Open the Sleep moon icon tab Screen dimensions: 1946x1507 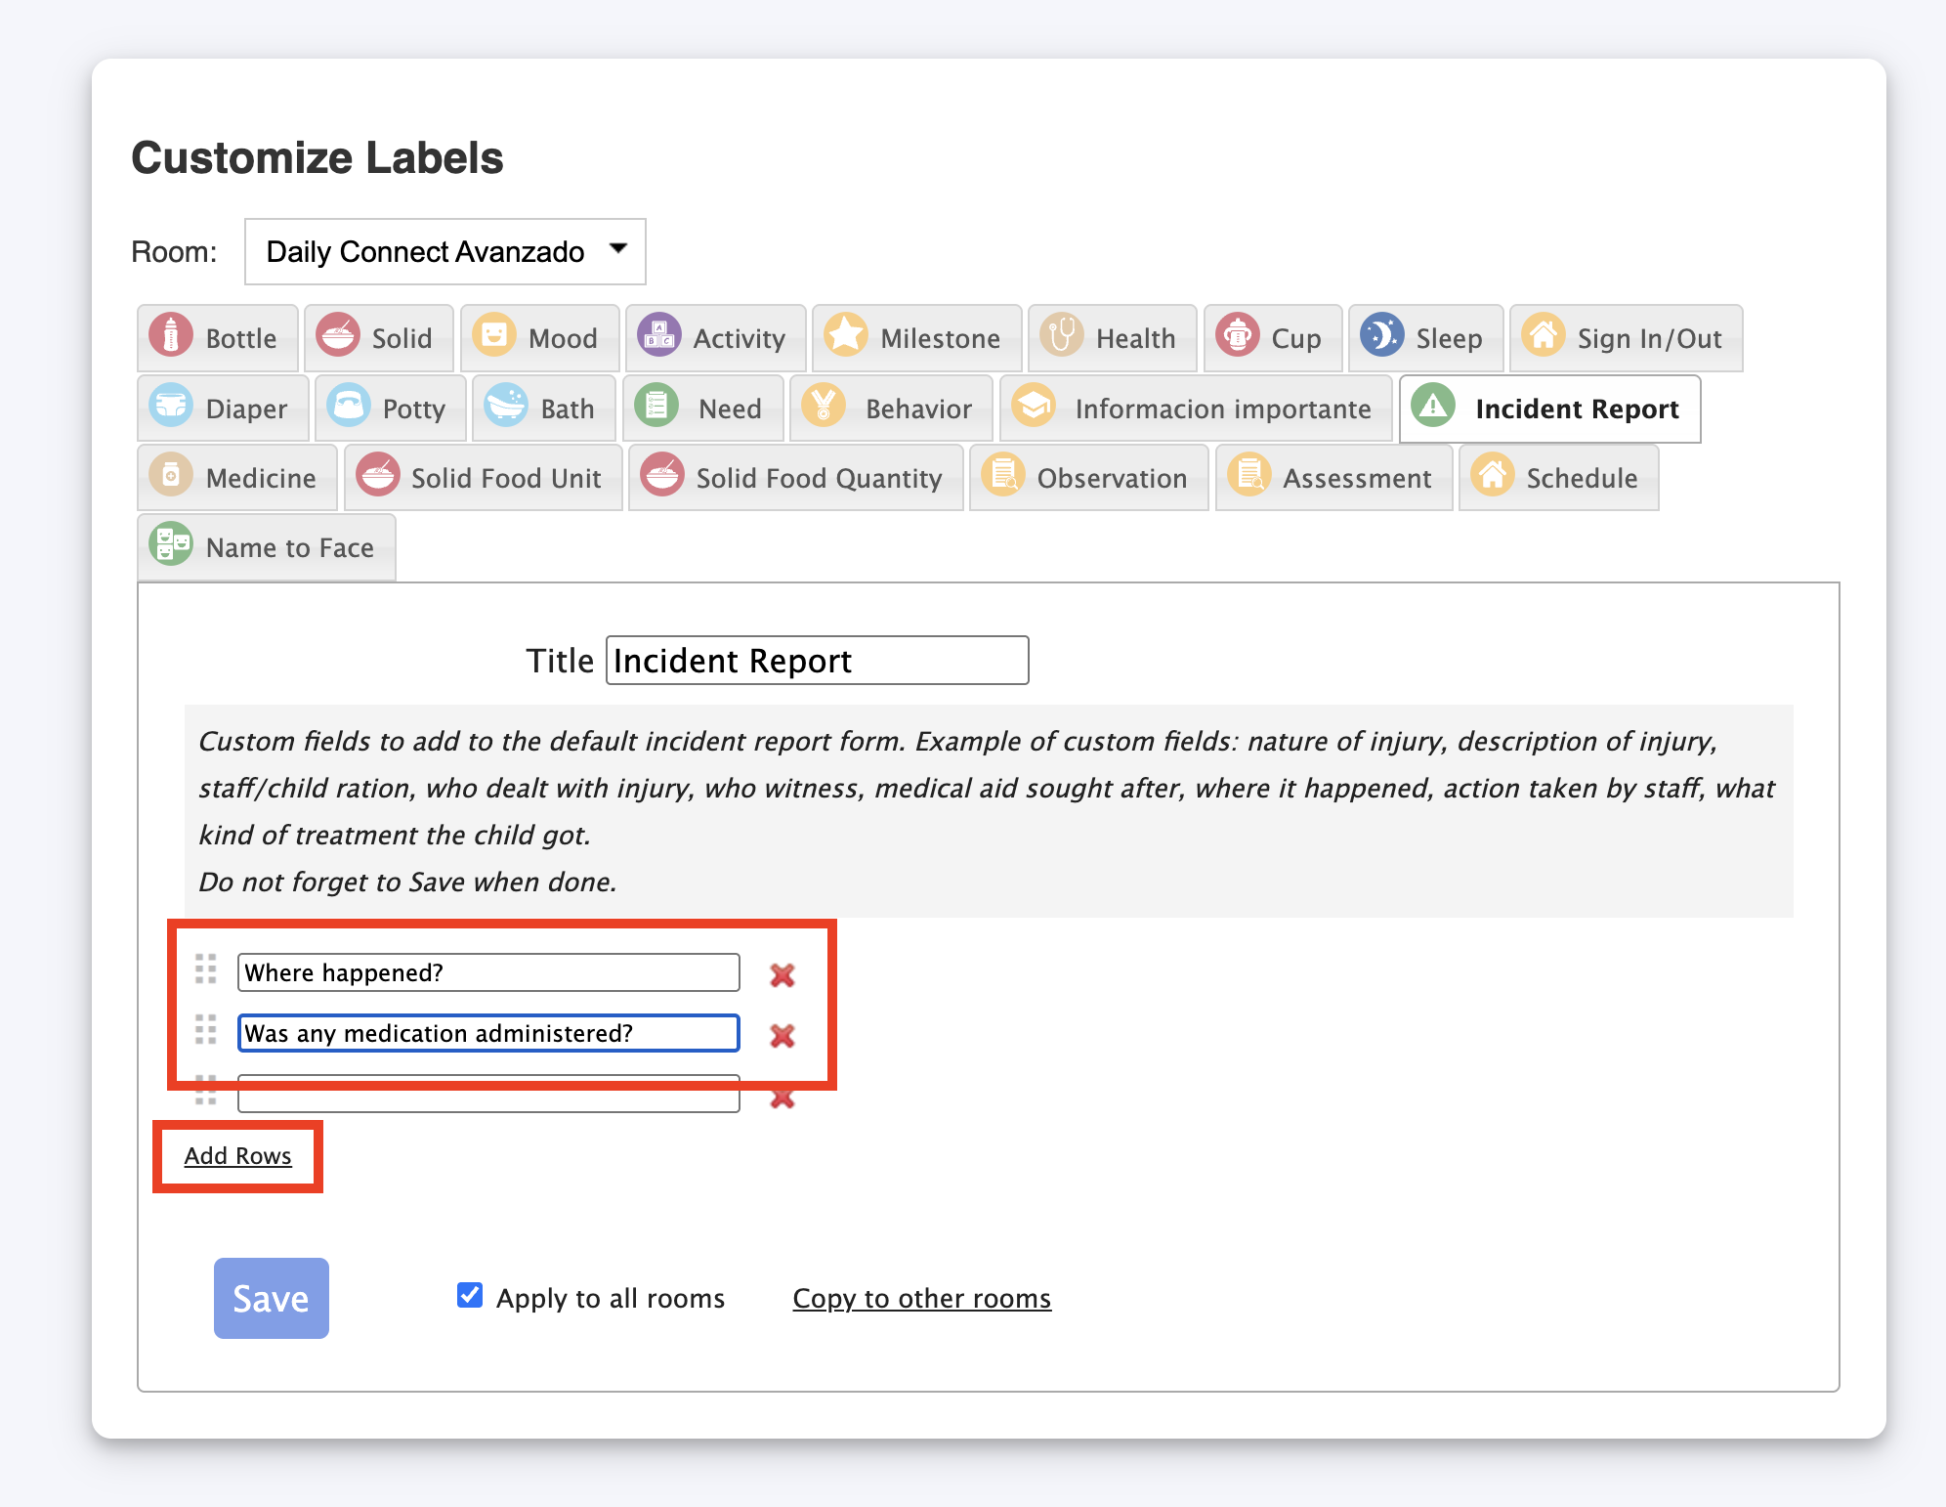[x=1381, y=336]
